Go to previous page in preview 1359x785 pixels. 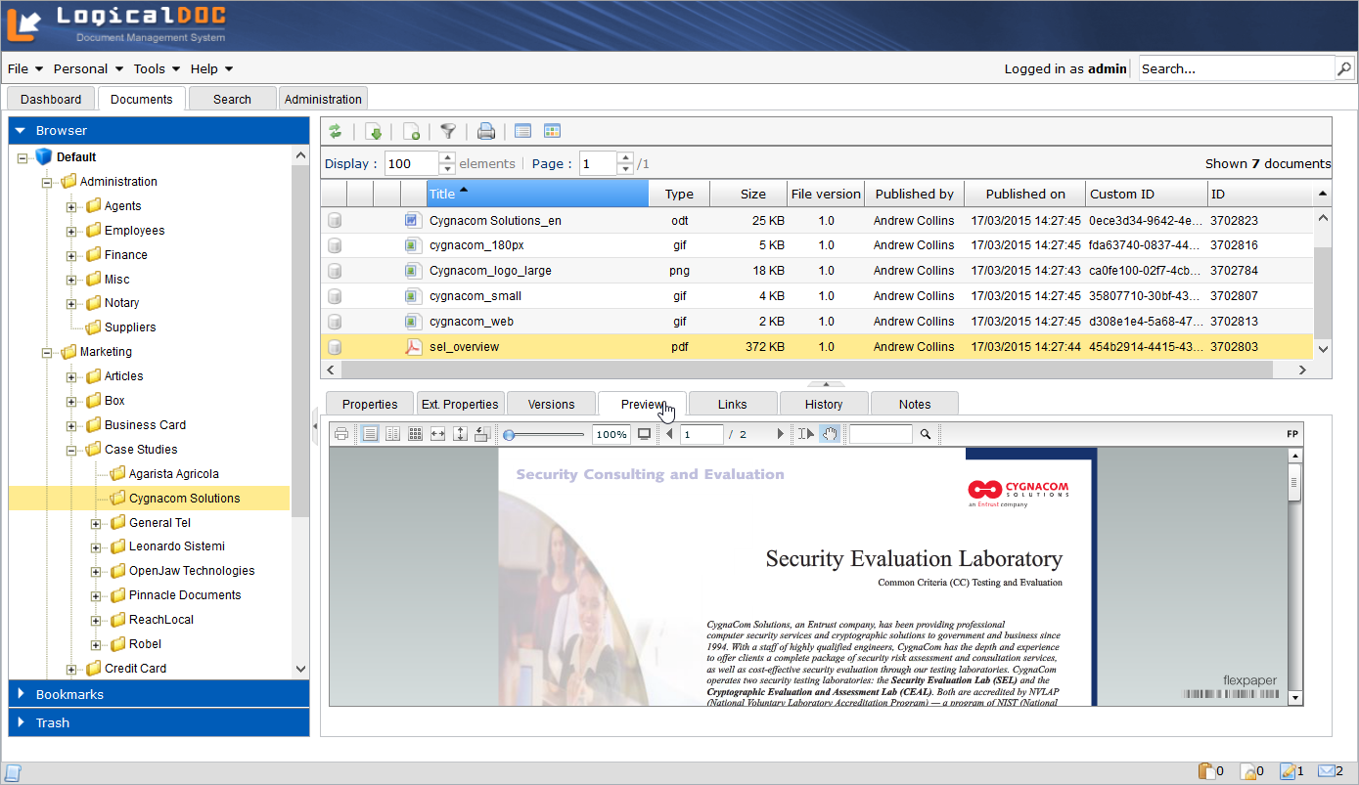click(x=669, y=434)
